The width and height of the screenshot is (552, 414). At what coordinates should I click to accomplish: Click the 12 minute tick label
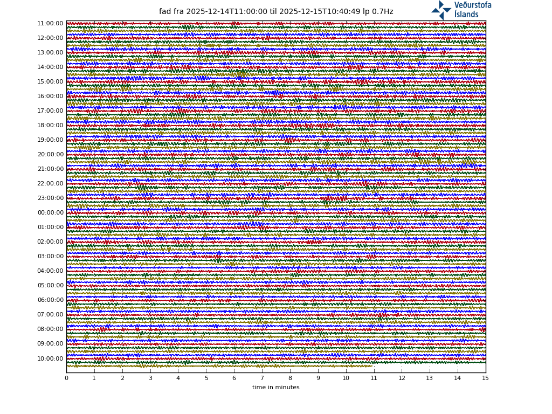point(402,378)
